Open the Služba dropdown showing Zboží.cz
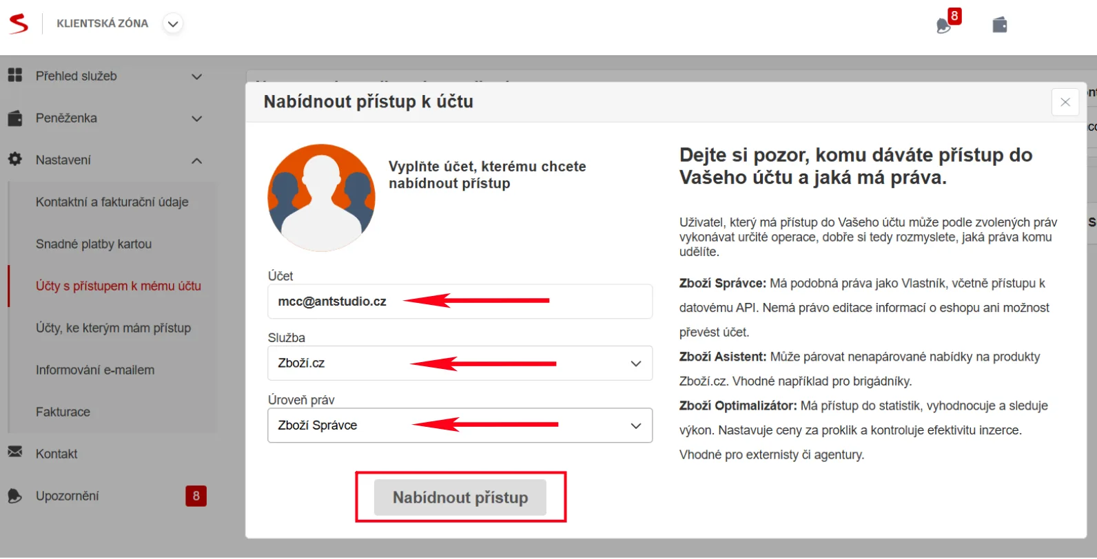This screenshot has width=1097, height=559. click(x=460, y=363)
